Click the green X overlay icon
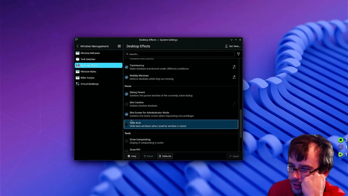 340,140
